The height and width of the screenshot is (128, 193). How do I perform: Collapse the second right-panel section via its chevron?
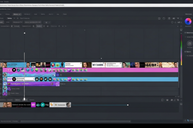185,52
